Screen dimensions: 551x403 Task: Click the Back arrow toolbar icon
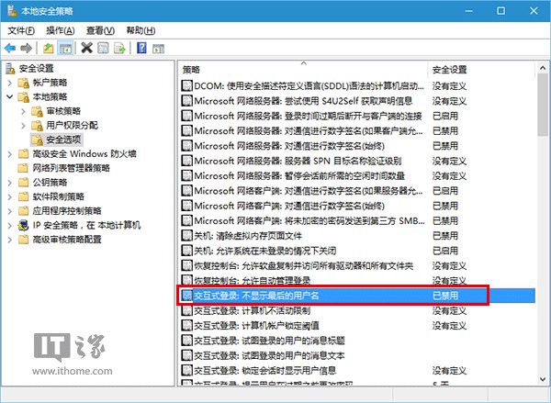[10, 48]
